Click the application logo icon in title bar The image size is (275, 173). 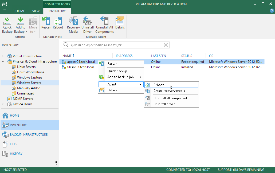pos(5,4)
